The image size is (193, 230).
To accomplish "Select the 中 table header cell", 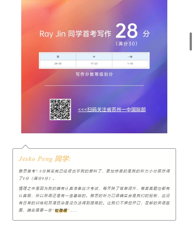I will point(94,57).
